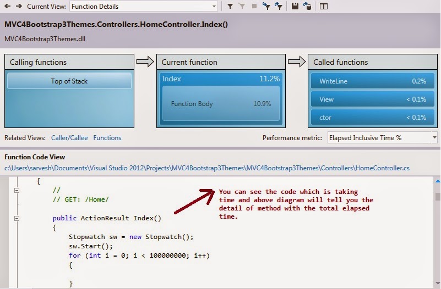Click the split columns layout icon
441x289 pixels.
click(324, 6)
